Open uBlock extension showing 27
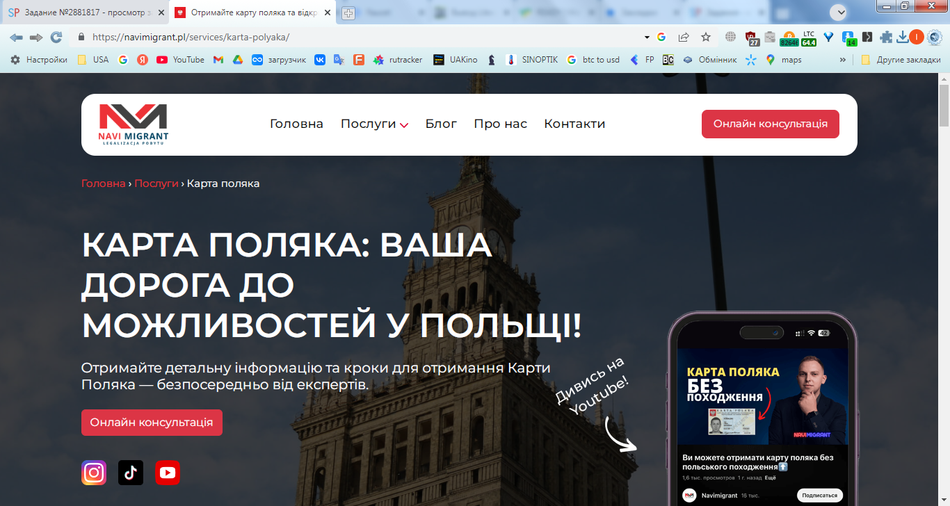950x506 pixels. click(751, 38)
